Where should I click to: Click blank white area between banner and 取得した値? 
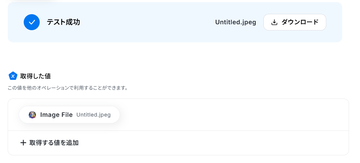tap(178, 56)
